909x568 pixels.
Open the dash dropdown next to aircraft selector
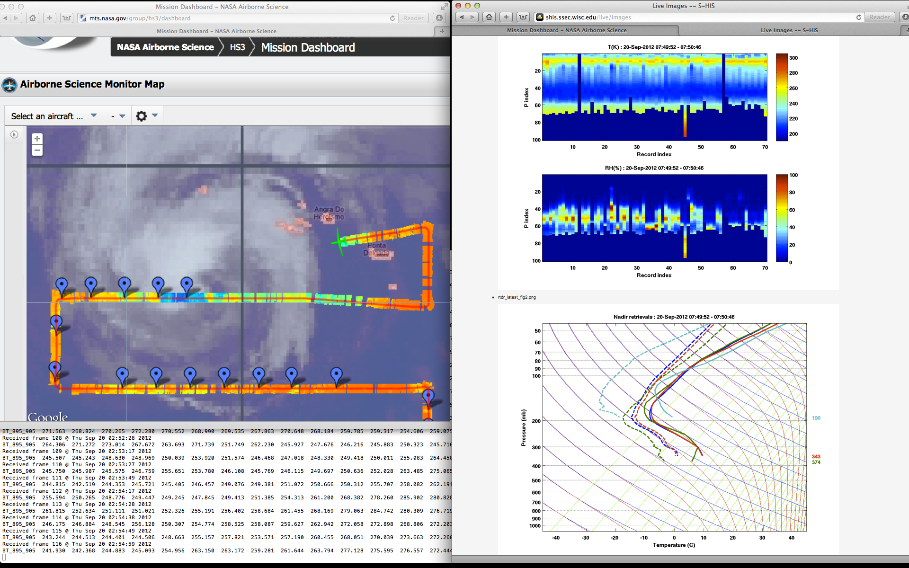point(117,116)
